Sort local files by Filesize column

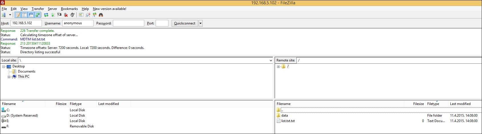[x=57, y=104]
